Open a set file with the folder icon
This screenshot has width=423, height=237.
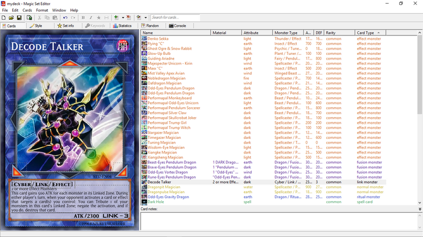point(11,18)
